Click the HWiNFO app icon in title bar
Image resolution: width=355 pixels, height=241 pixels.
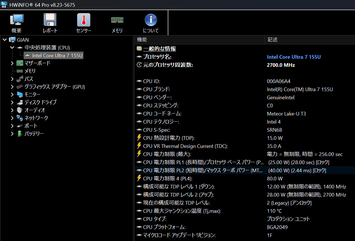pyautogui.click(x=4, y=5)
